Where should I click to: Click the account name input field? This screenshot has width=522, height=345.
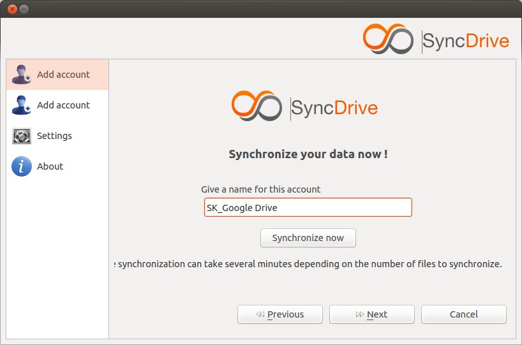coord(308,208)
